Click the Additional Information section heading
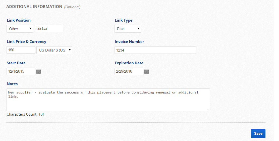The width and height of the screenshot is (279, 141). click(x=34, y=7)
